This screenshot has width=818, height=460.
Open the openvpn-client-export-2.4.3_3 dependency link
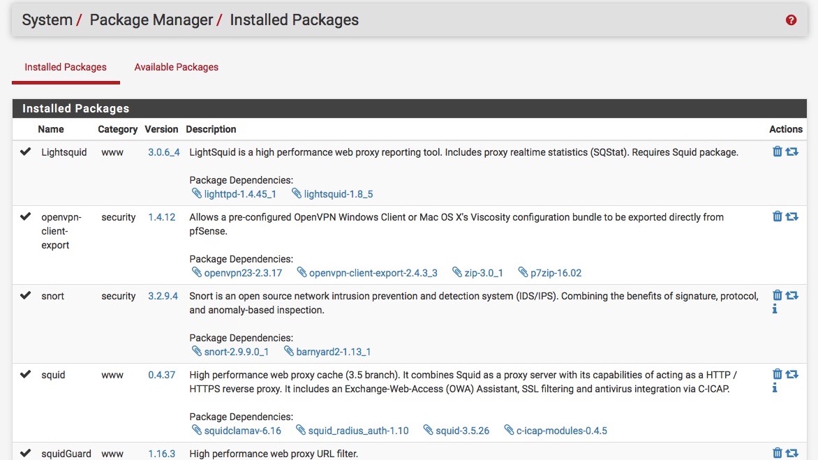[x=373, y=273]
